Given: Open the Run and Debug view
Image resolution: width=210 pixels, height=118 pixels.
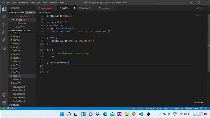Looking at the screenshot, I should pos(4,32).
